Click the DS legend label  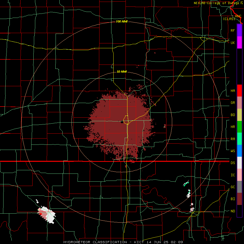(x=233, y=163)
